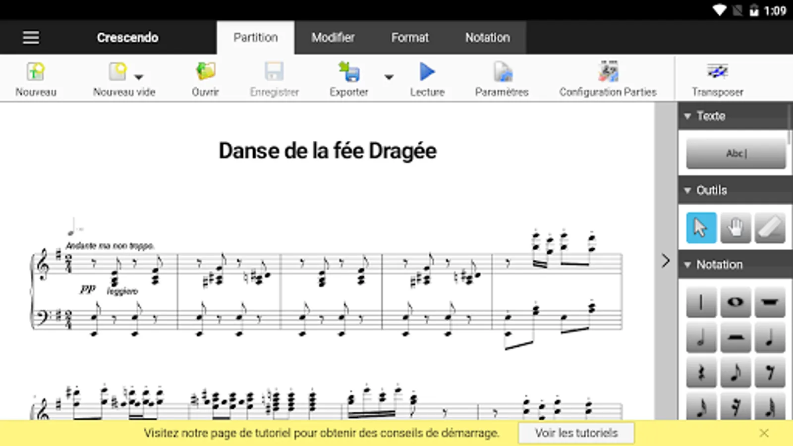Choose the bar line notation button

(701, 302)
